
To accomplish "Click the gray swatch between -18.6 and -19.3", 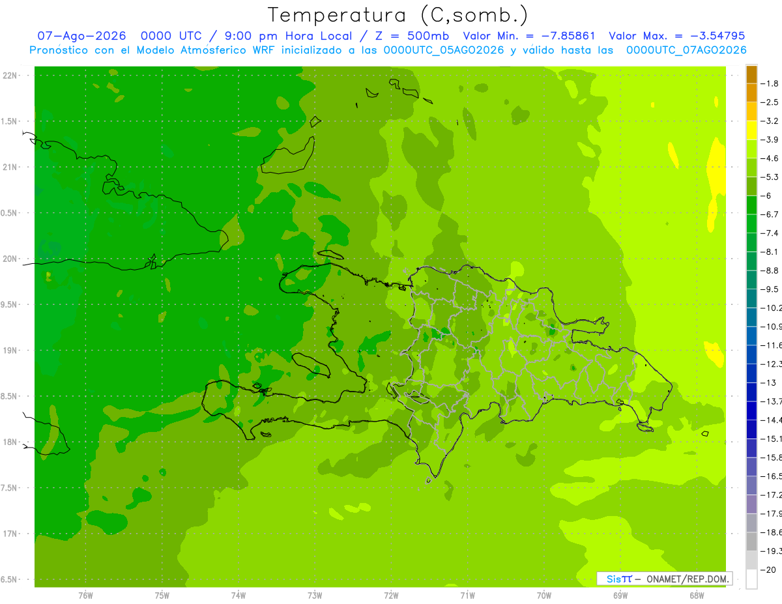I will (x=751, y=542).
